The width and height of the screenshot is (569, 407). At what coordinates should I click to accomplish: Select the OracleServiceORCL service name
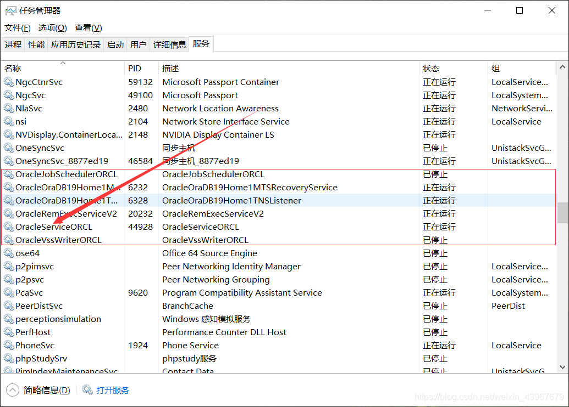pos(54,227)
